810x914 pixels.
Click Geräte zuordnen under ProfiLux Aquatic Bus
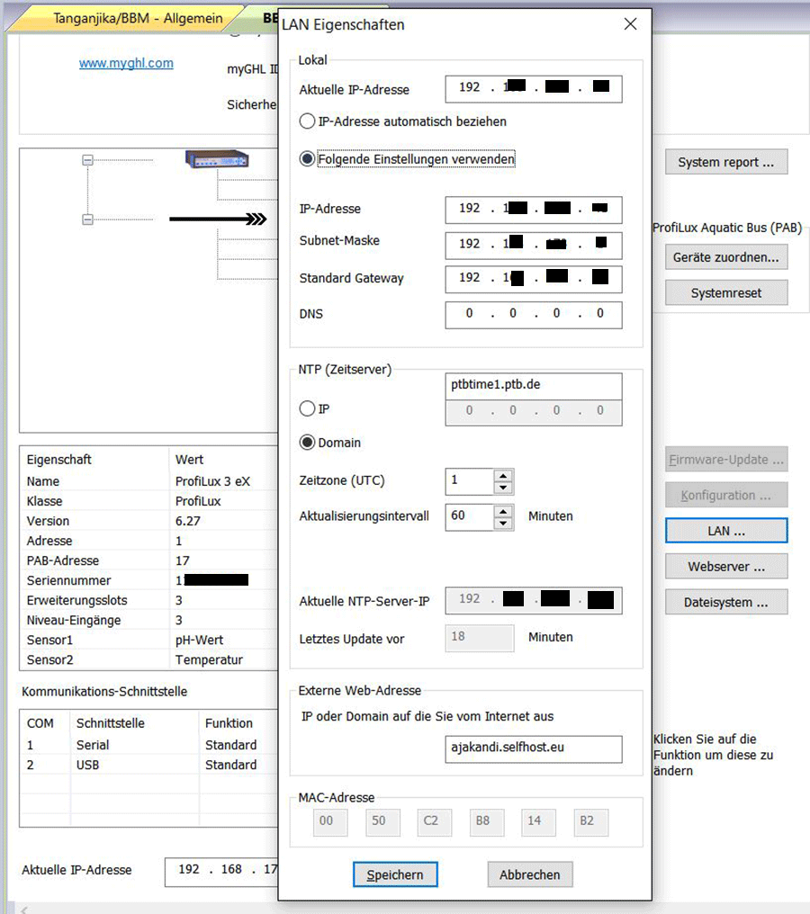click(726, 256)
